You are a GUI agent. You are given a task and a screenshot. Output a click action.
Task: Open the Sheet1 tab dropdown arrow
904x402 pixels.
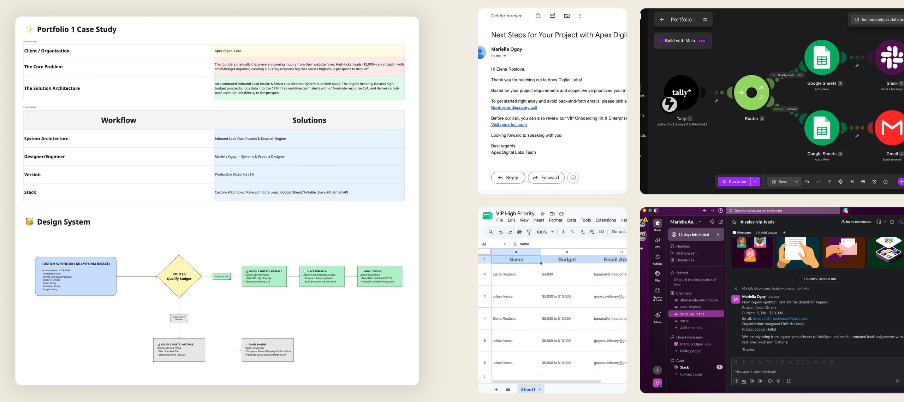540,390
